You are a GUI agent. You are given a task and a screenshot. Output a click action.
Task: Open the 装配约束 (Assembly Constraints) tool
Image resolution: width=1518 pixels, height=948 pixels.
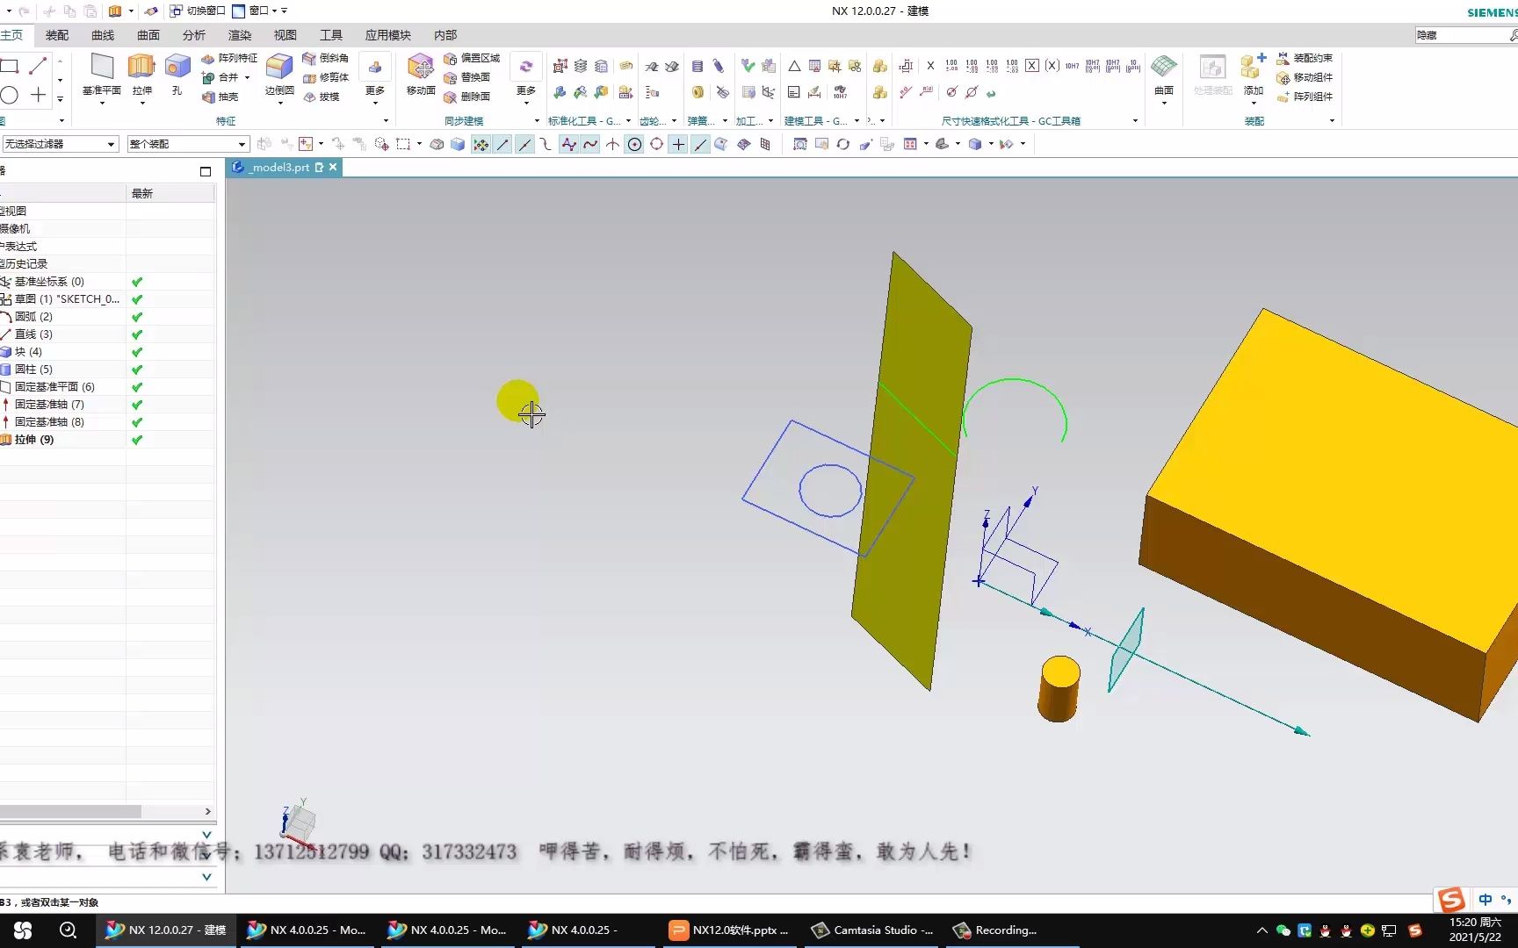click(x=1307, y=58)
